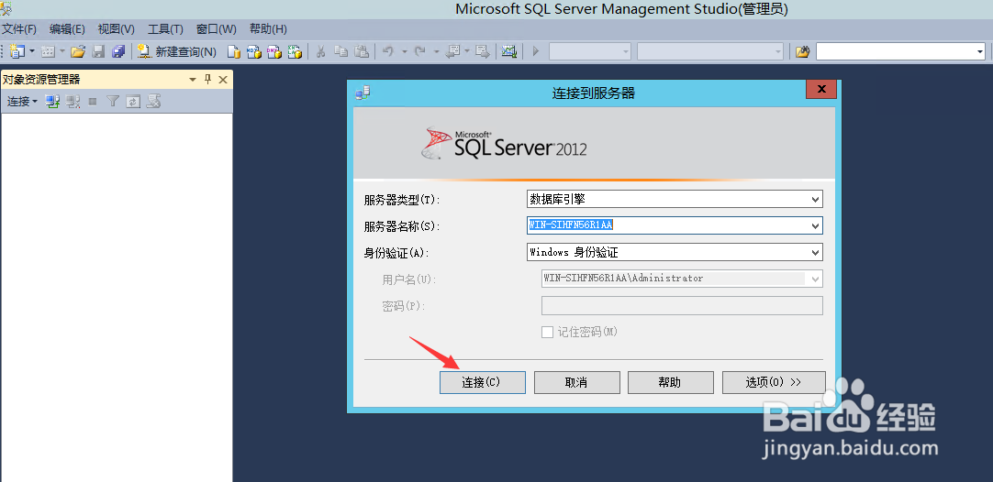Click the Open File folder icon
This screenshot has height=482, width=993.
point(78,51)
